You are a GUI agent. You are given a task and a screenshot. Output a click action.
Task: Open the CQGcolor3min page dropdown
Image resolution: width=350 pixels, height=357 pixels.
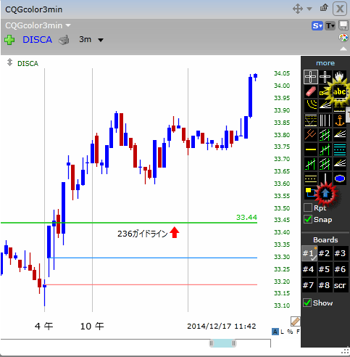pos(68,25)
